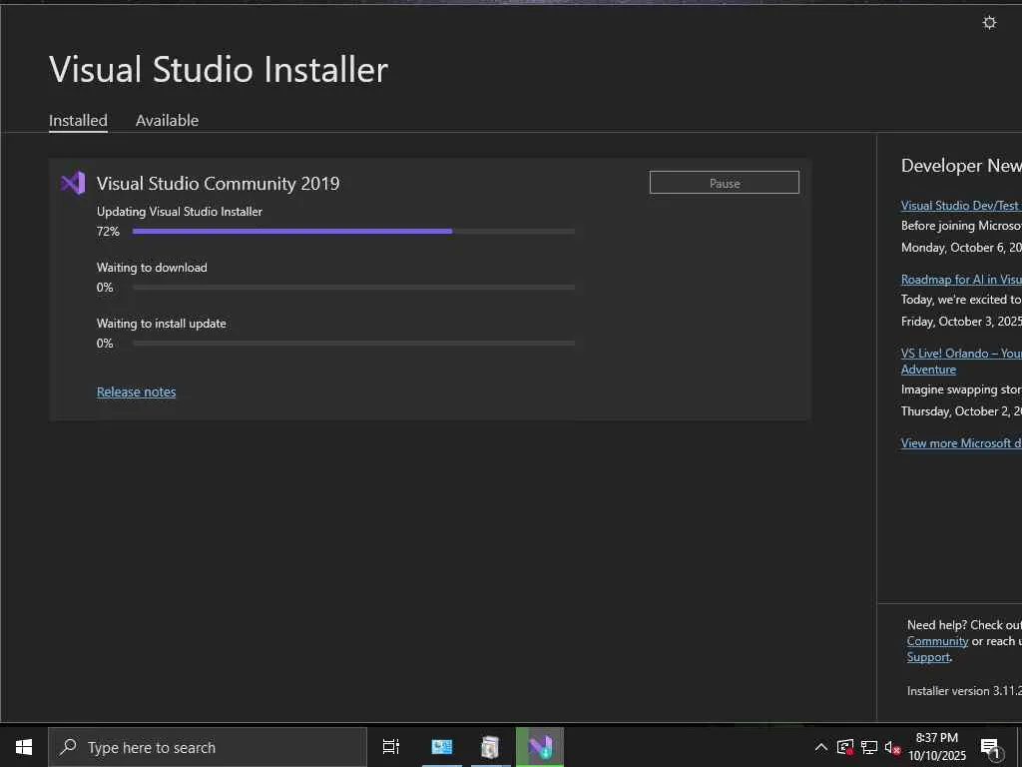Click the Friday, October 3, 2025 date

pos(961,322)
